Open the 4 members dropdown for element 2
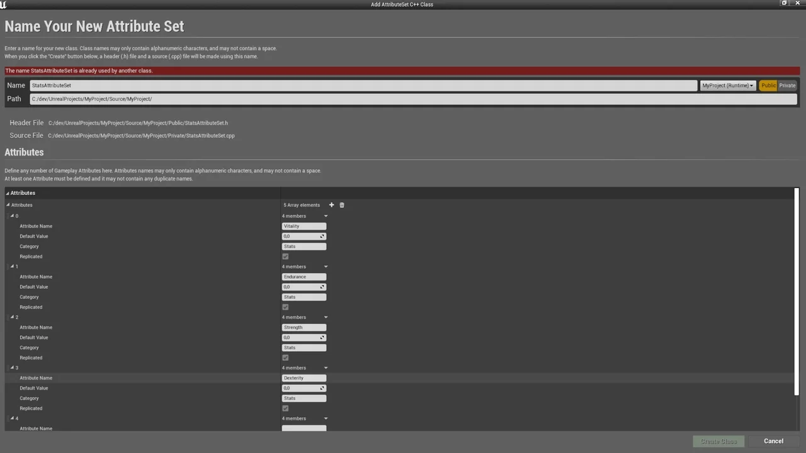Image resolution: width=806 pixels, height=453 pixels. pos(326,317)
